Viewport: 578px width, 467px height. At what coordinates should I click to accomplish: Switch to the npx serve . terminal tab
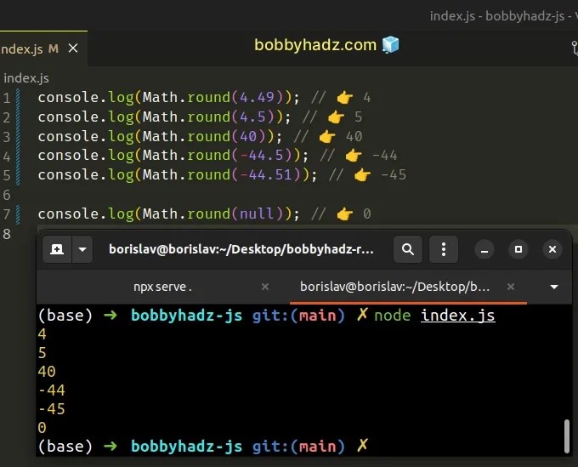pyautogui.click(x=162, y=287)
